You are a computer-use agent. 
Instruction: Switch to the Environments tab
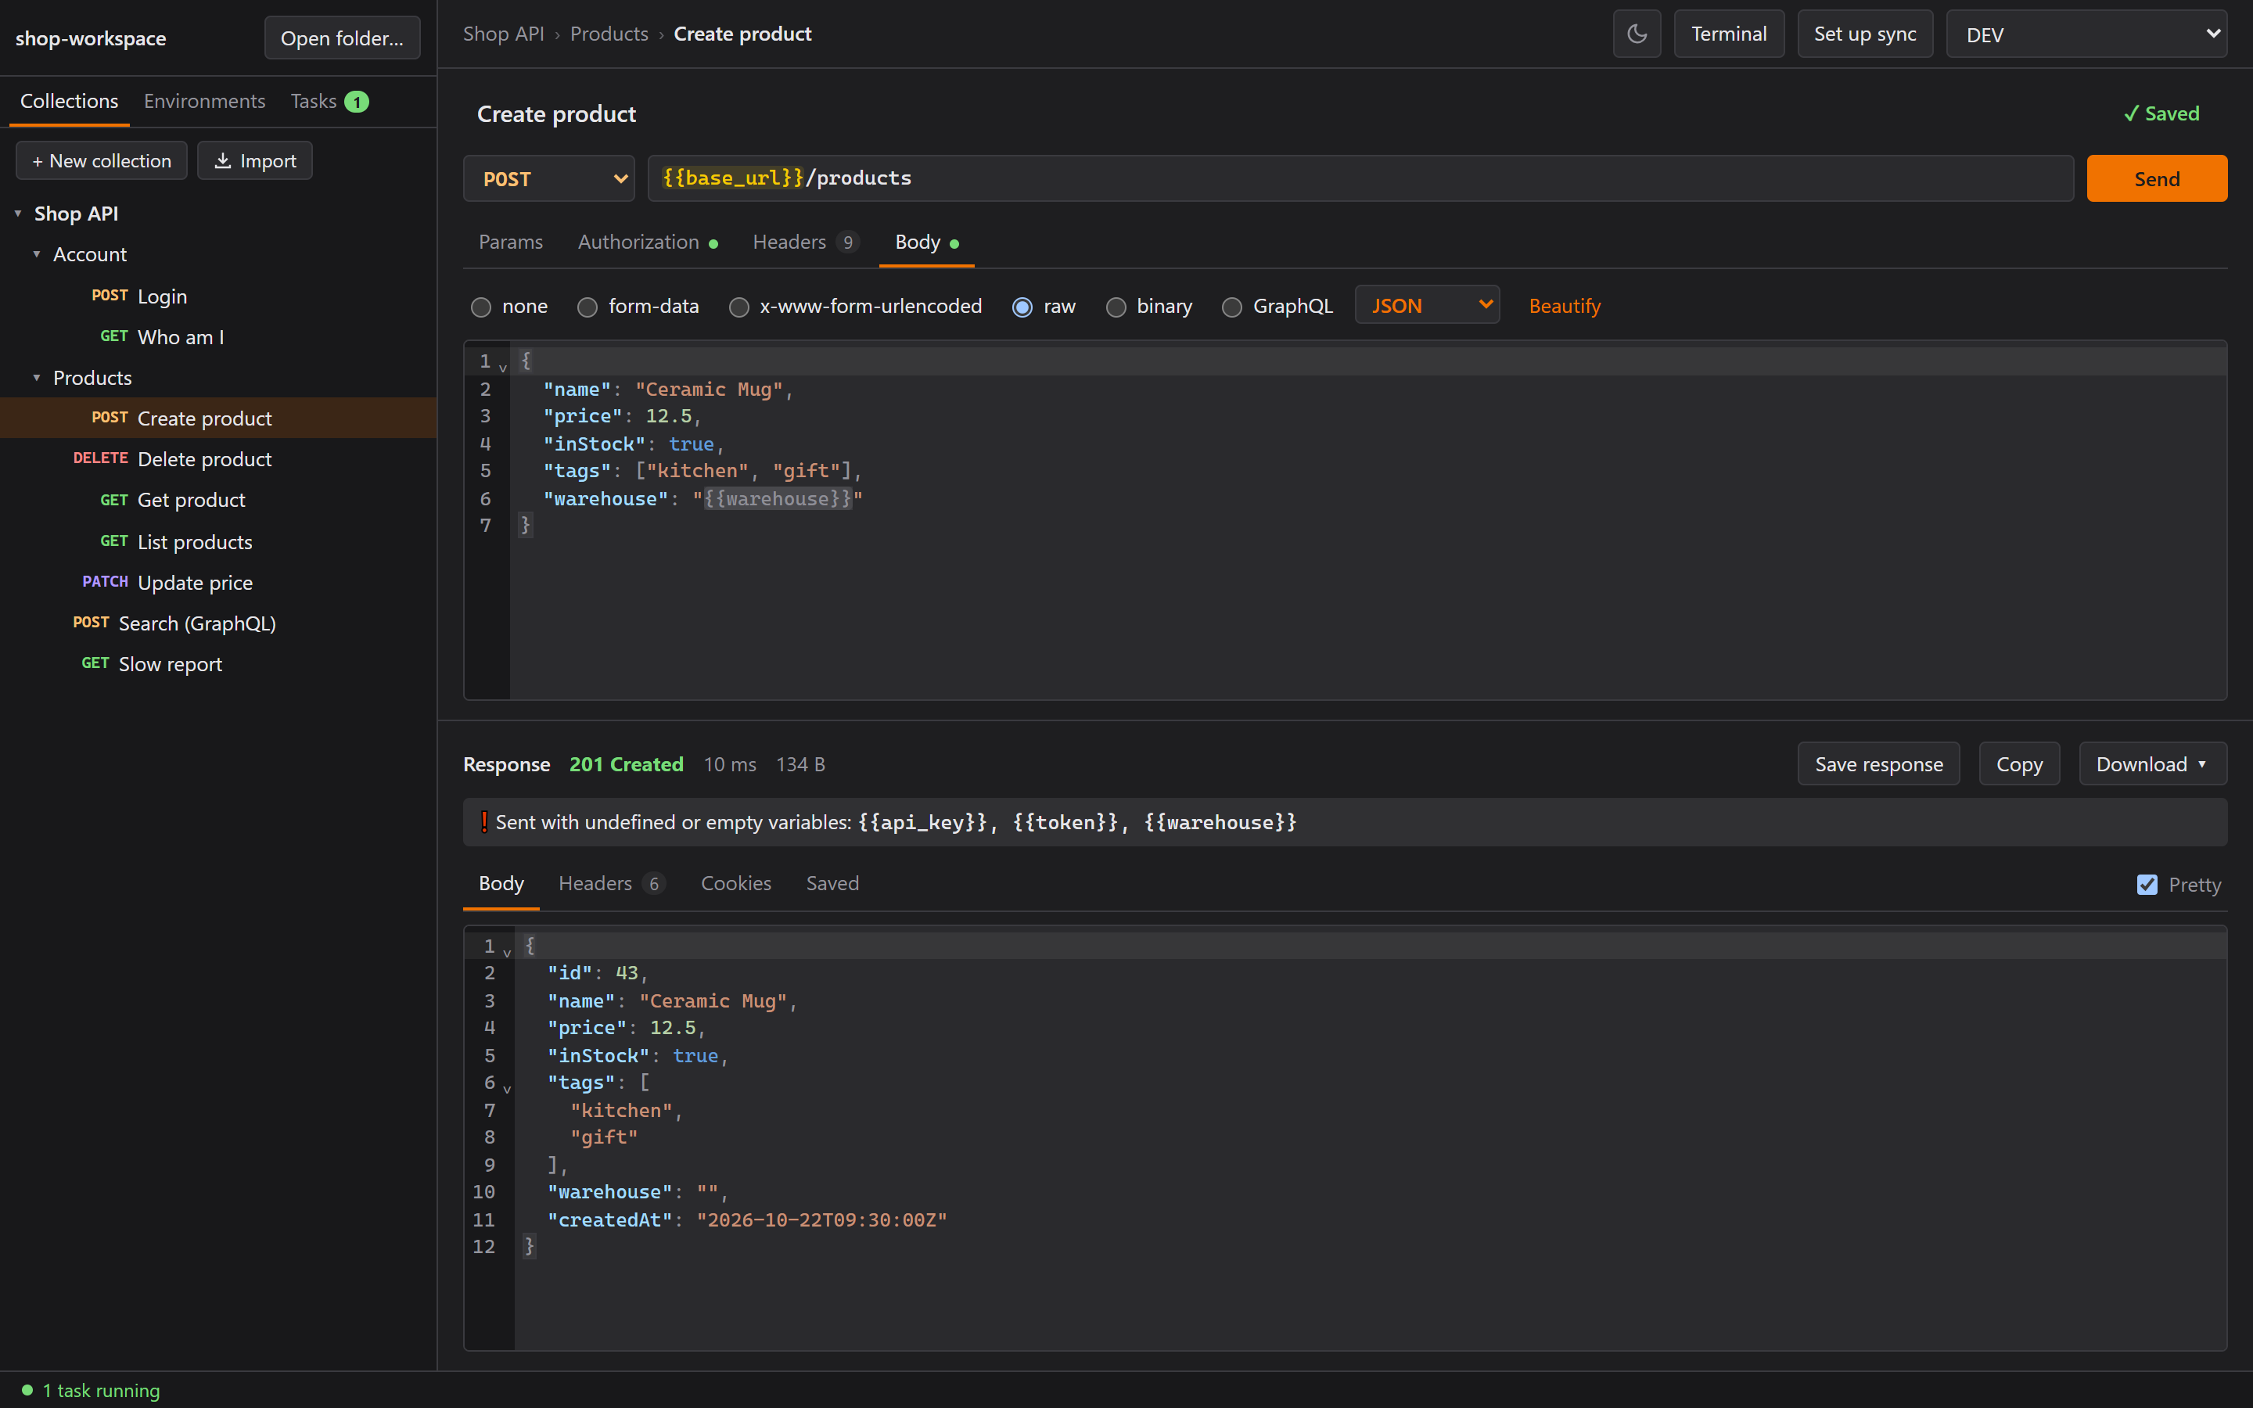click(204, 101)
